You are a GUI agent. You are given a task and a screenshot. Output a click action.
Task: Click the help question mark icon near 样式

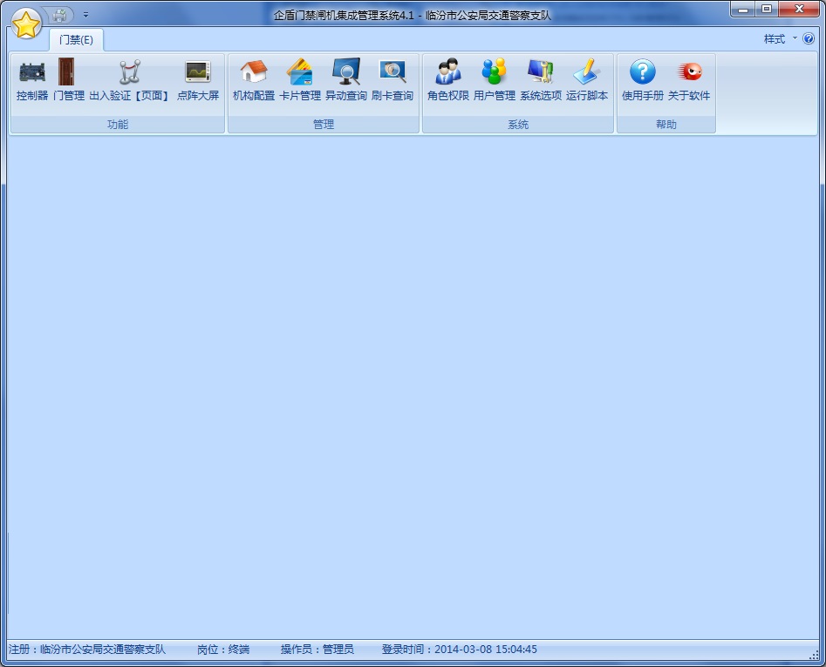(809, 39)
